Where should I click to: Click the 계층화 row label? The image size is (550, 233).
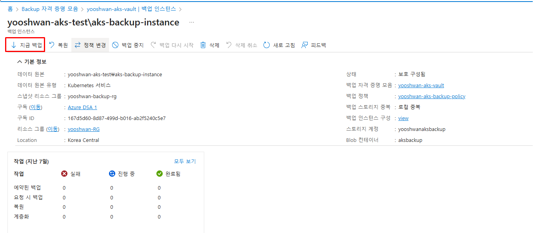[21, 217]
